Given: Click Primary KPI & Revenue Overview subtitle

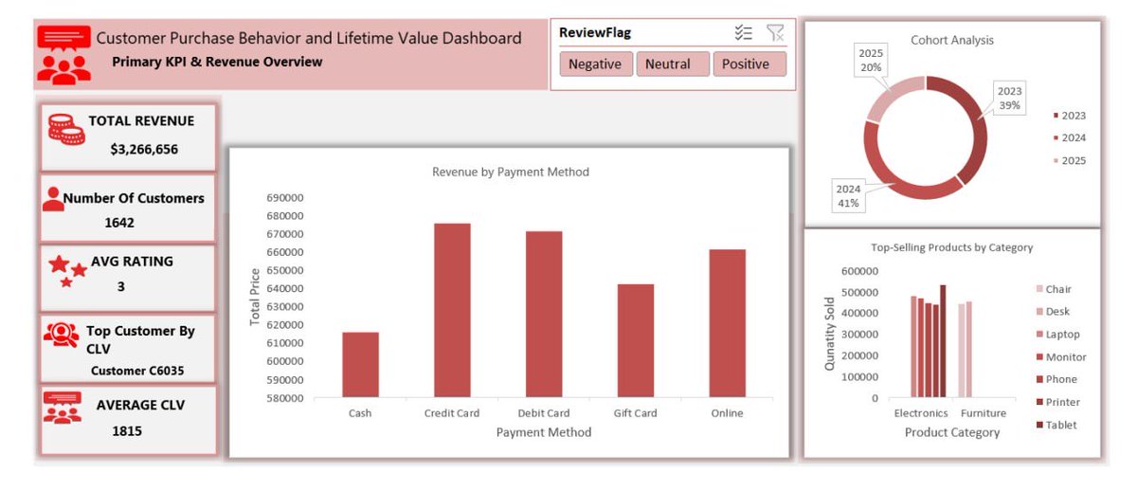Looking at the screenshot, I should tap(217, 62).
